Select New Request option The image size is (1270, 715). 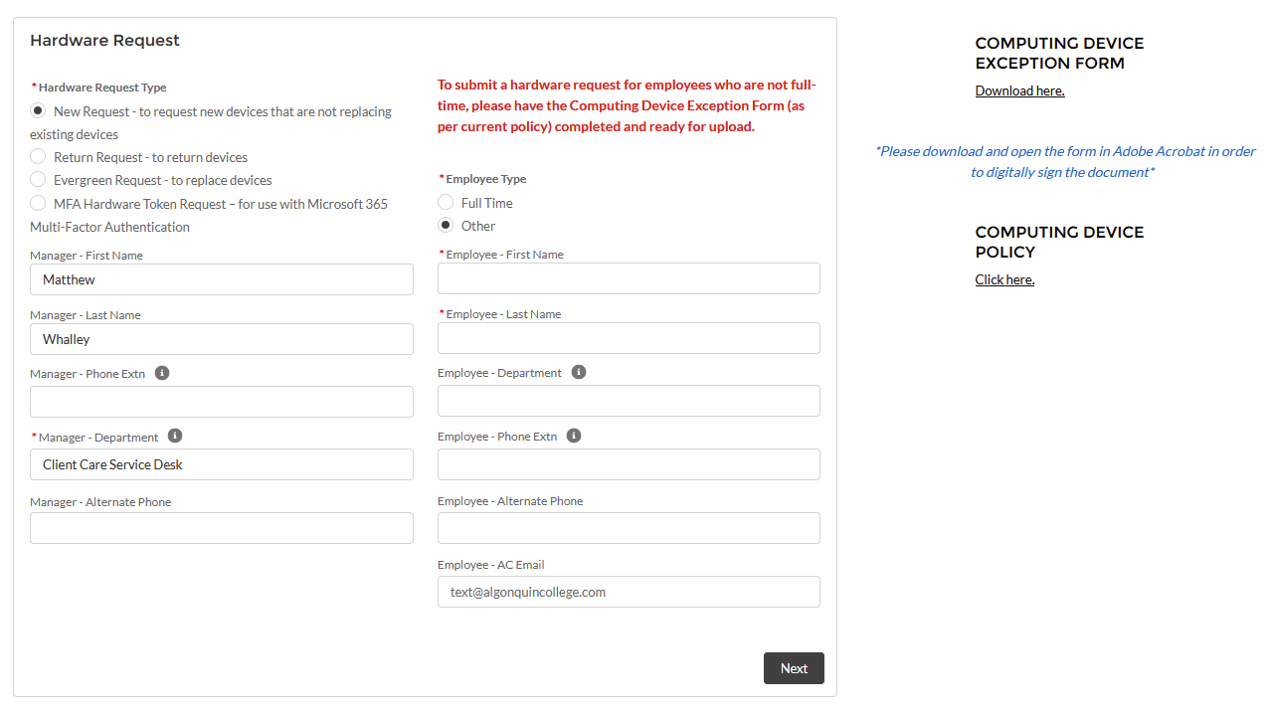pos(37,110)
